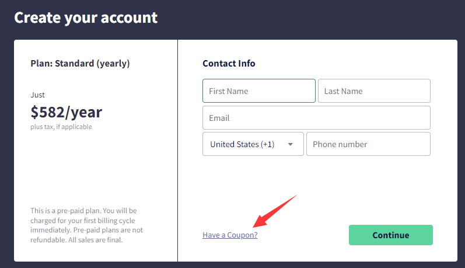Click the pre-paid plan disclaimer paragraph

coord(86,225)
